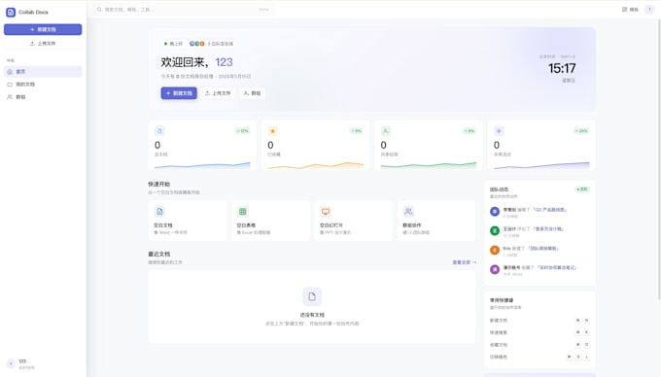Click the 群组协作 people icon
This screenshot has height=377, width=661.
click(x=408, y=212)
